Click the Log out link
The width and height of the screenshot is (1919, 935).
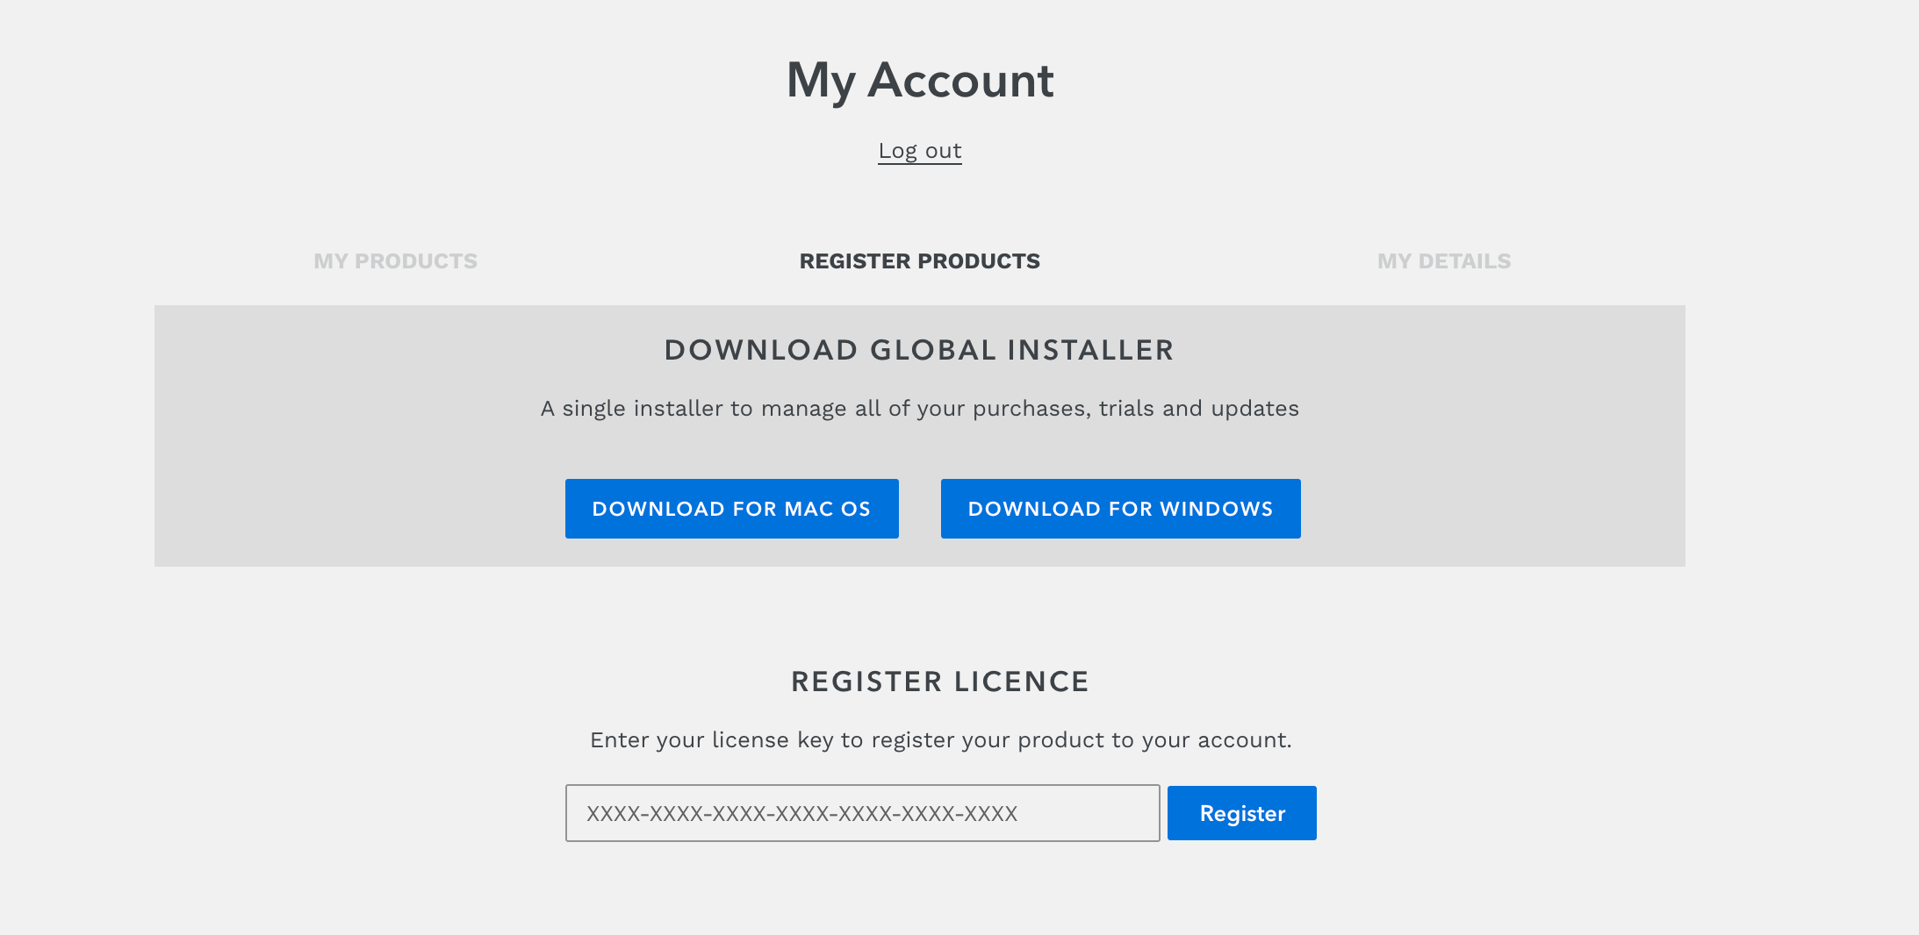point(920,151)
